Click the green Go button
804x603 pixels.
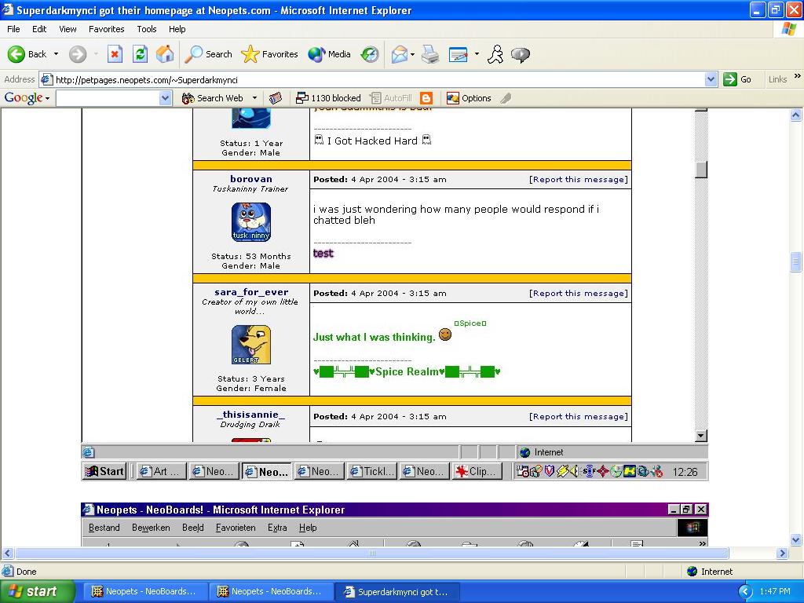click(x=737, y=79)
